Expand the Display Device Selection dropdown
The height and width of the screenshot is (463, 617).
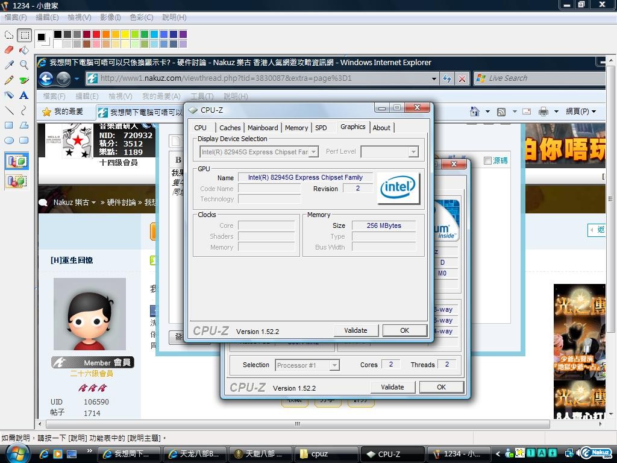coord(313,152)
